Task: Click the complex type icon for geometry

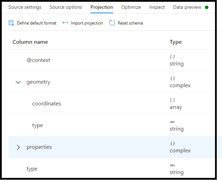Action: point(172,78)
